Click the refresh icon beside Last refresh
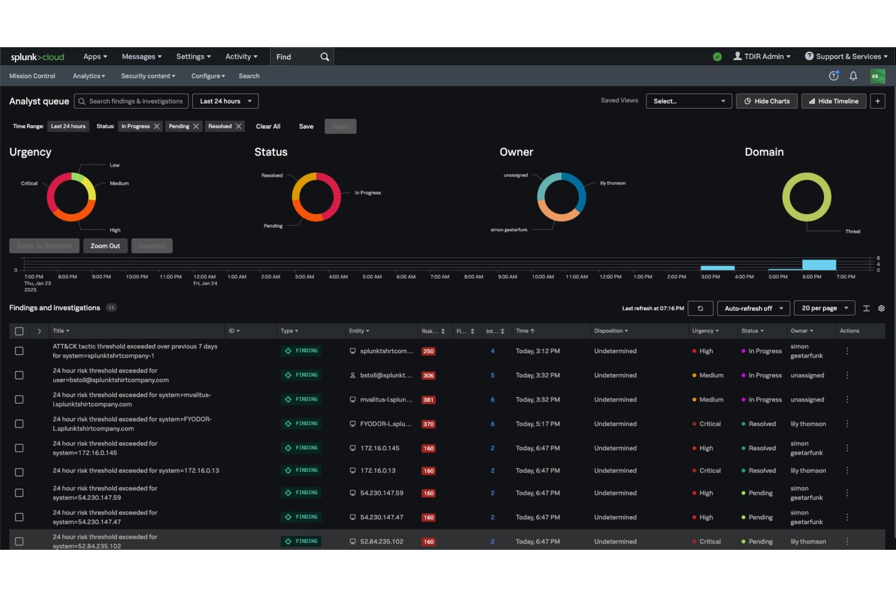 (x=700, y=308)
